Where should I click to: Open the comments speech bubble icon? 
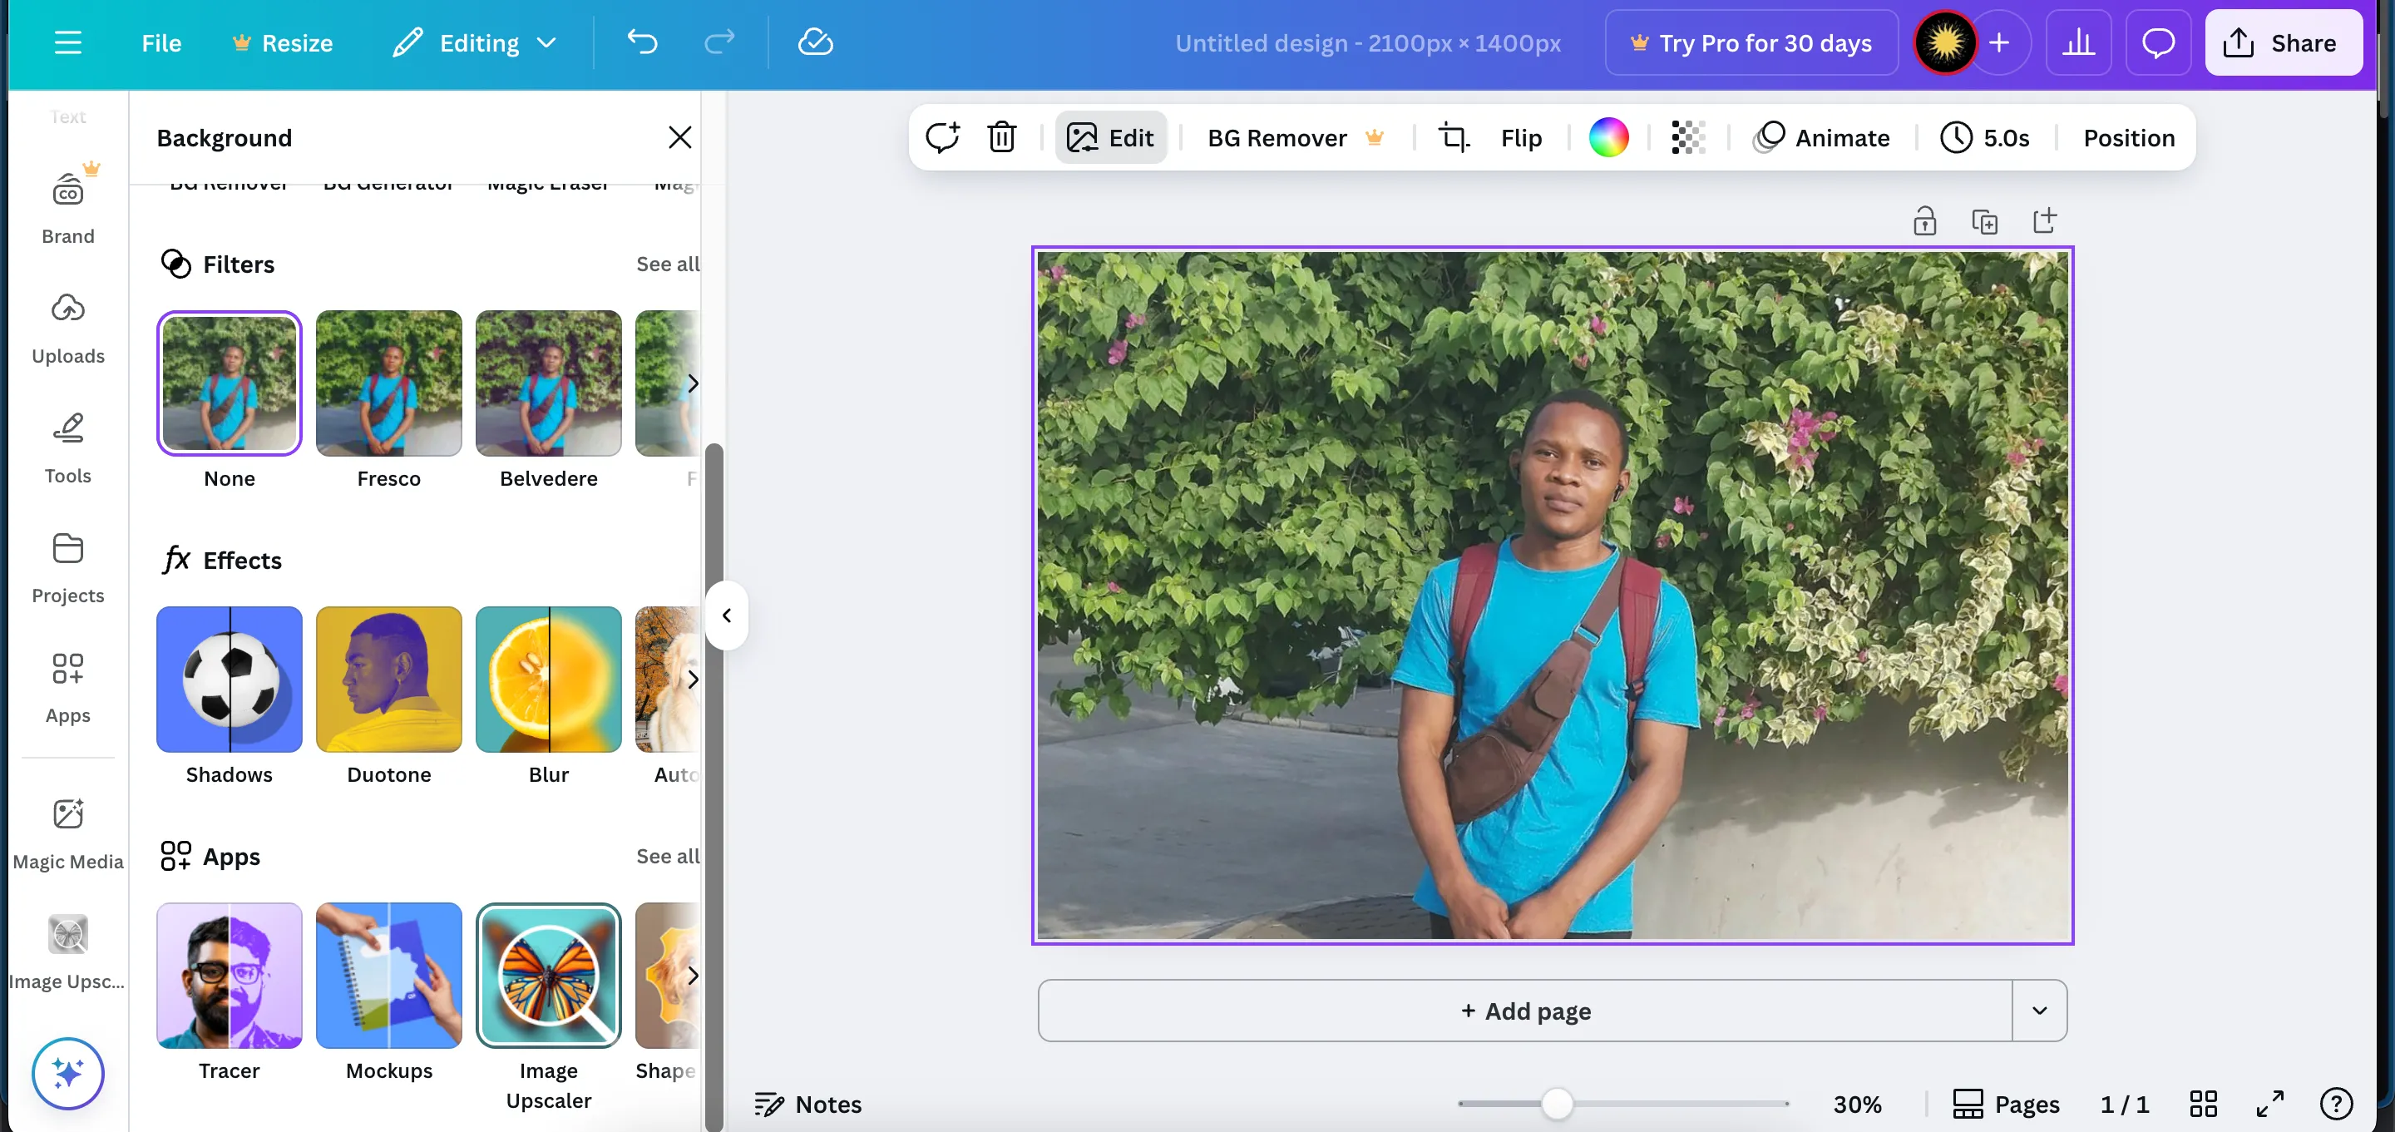(2157, 42)
